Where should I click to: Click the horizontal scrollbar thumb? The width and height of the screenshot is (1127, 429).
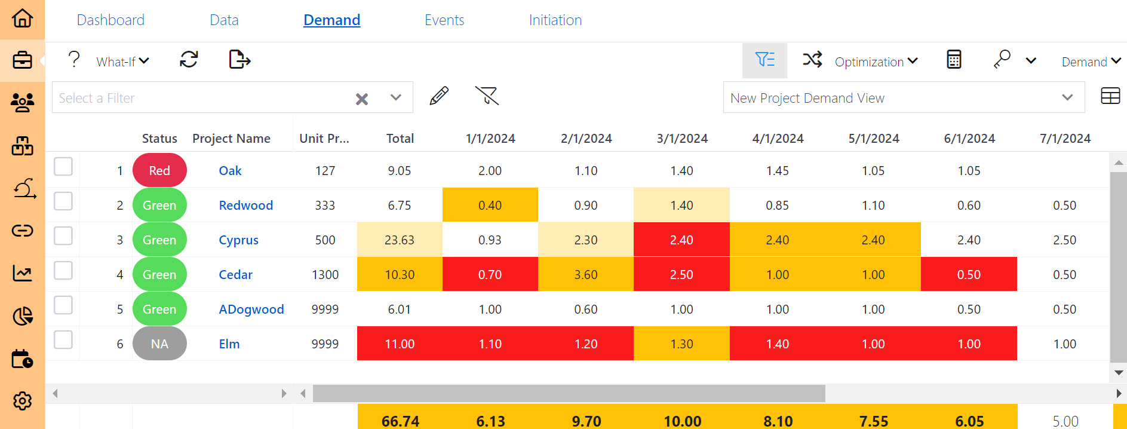569,393
